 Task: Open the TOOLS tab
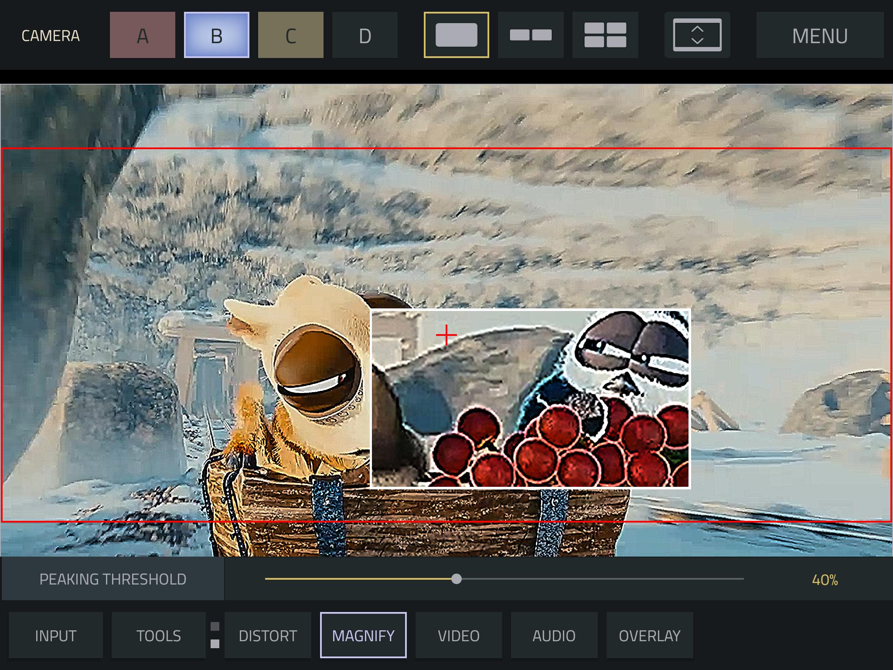tap(159, 635)
